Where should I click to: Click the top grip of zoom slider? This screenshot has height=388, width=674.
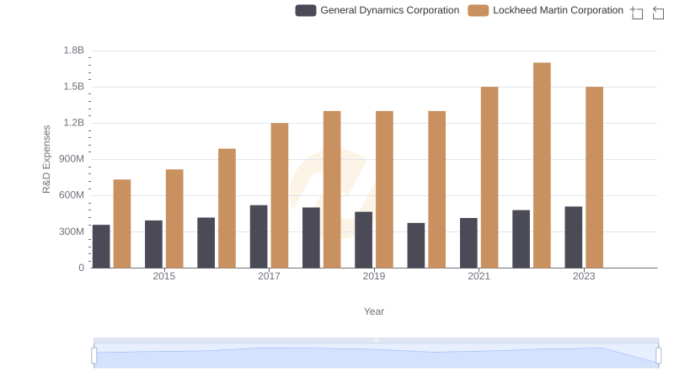coord(376,340)
